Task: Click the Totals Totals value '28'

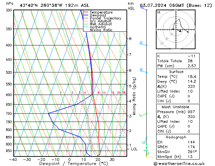Action: [190, 61]
